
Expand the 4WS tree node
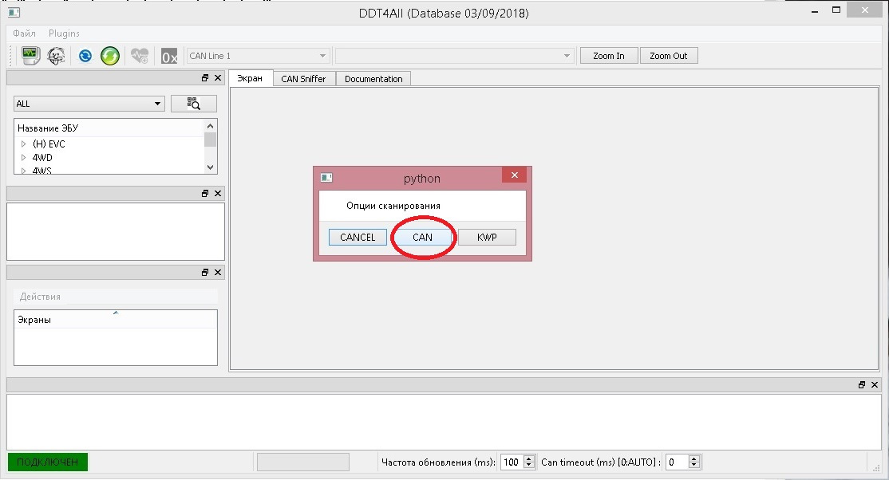tap(23, 170)
